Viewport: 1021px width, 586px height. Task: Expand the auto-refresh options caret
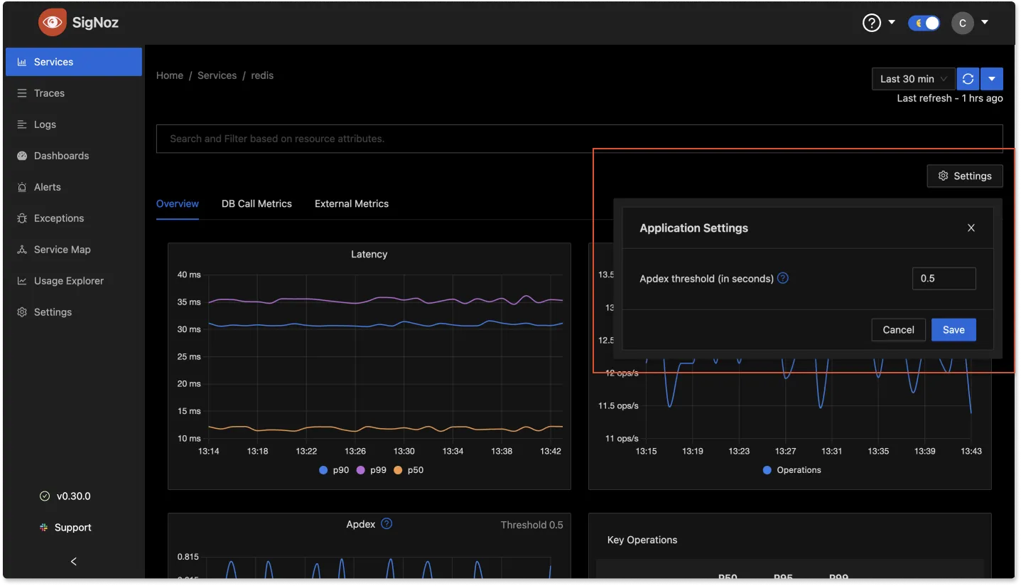991,79
